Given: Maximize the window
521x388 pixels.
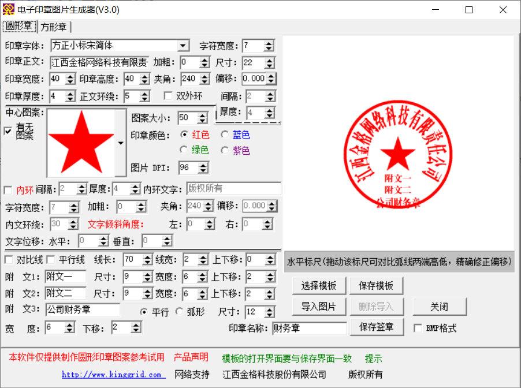Looking at the screenshot, I should (x=469, y=10).
